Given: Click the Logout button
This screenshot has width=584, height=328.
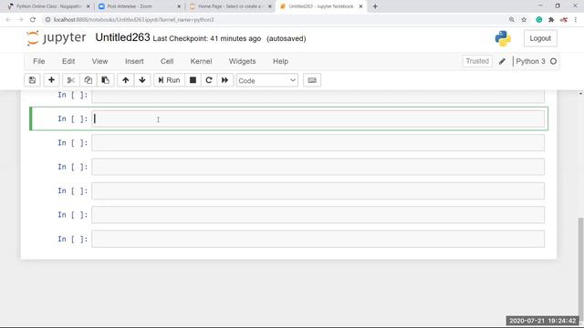Looking at the screenshot, I should point(540,38).
